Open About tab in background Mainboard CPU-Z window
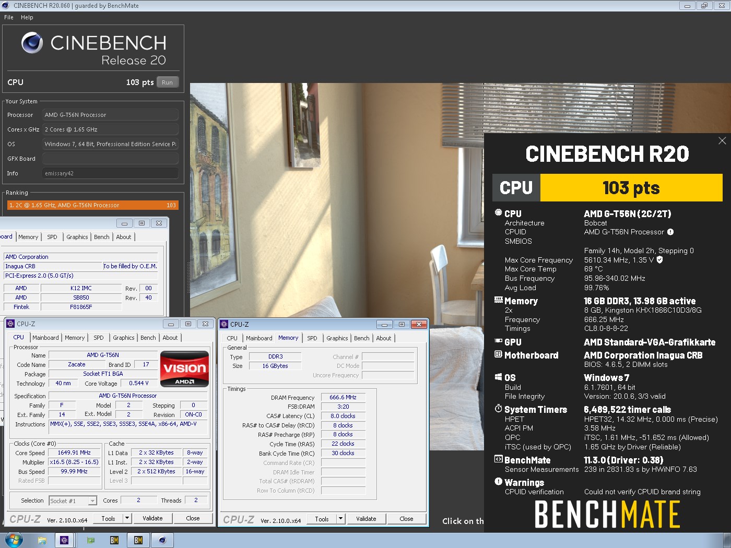 click(x=124, y=237)
